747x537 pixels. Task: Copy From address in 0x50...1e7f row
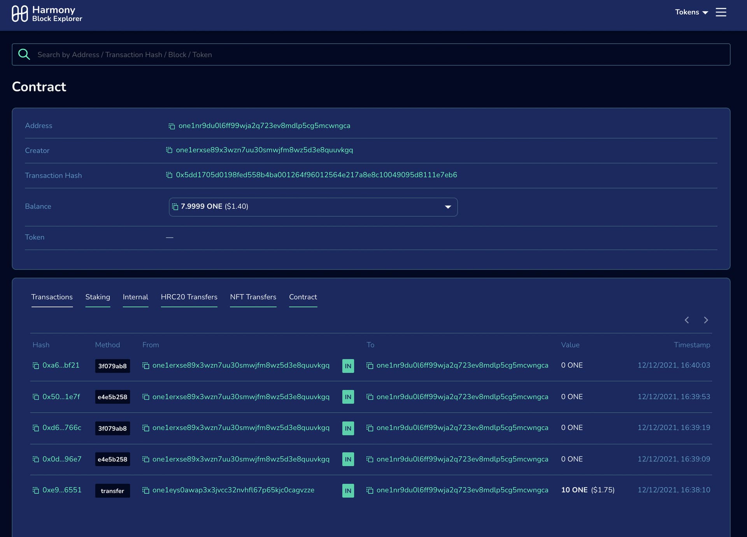[146, 397]
